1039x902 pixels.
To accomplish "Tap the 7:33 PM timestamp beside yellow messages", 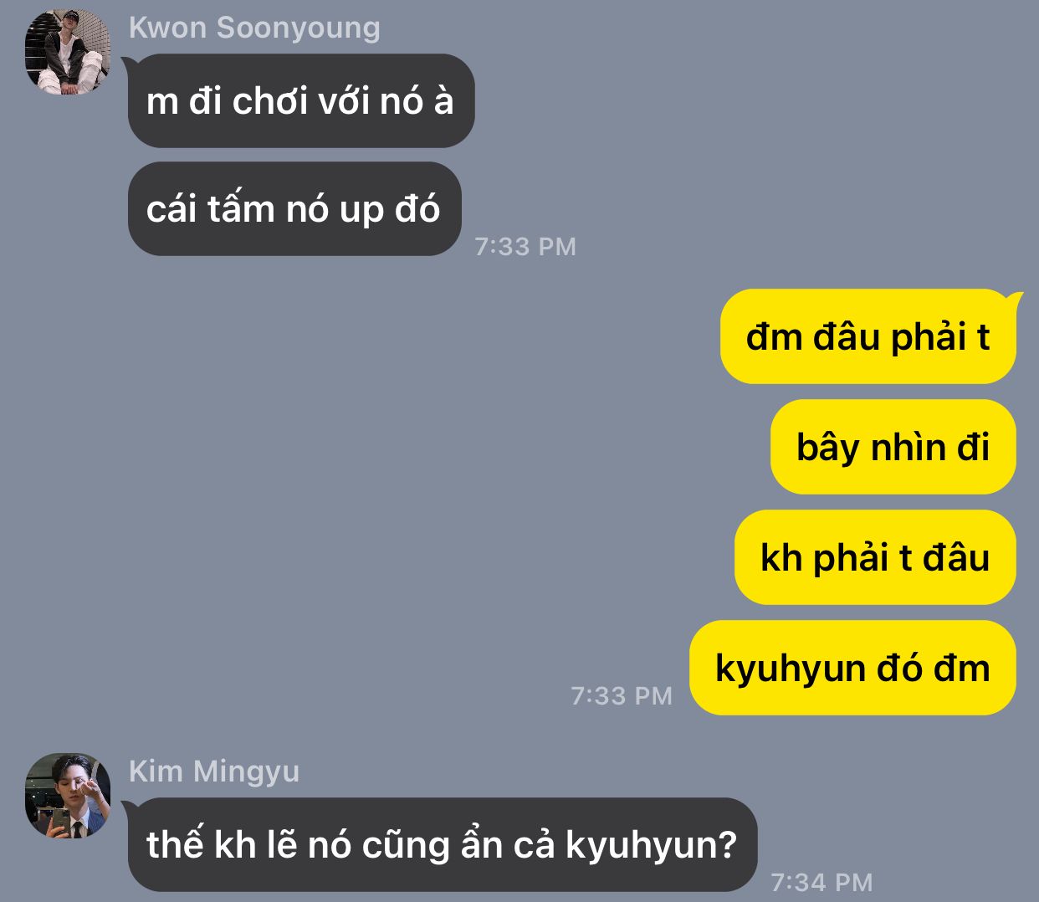I will (x=622, y=696).
